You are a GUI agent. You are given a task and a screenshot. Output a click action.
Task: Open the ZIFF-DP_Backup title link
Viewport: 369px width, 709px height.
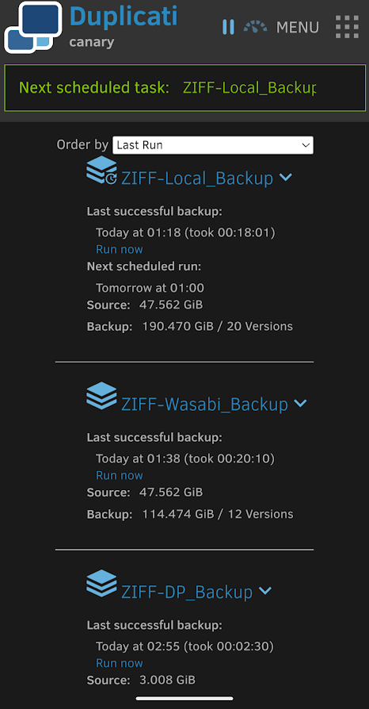click(187, 592)
